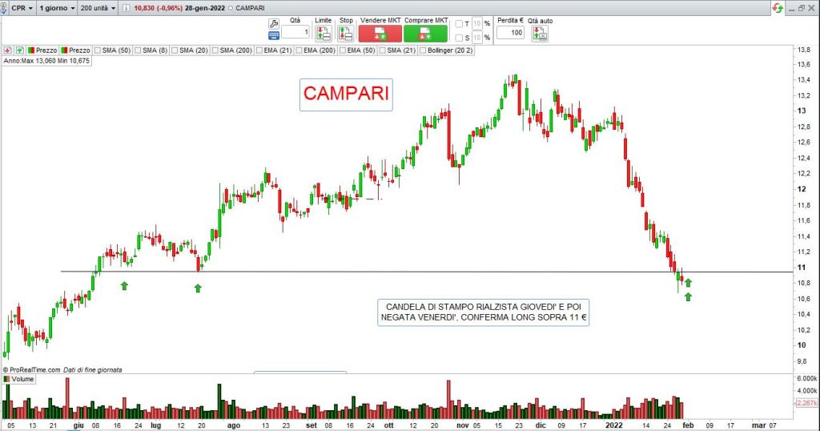The width and height of the screenshot is (820, 431).
Task: Check the EMA (200) indicator box
Action: (x=299, y=50)
